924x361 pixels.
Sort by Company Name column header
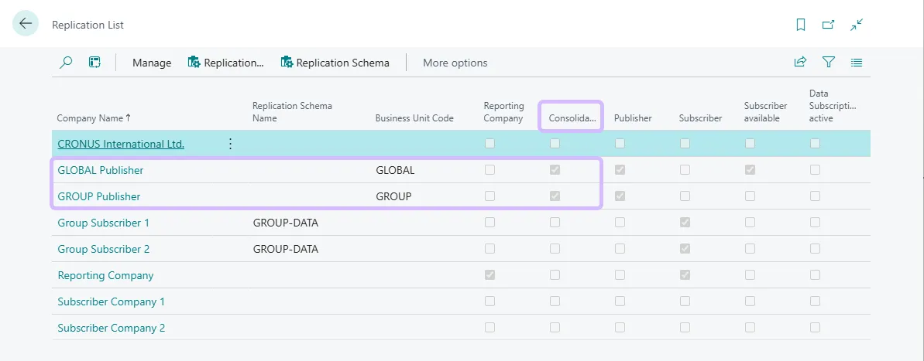tap(94, 118)
